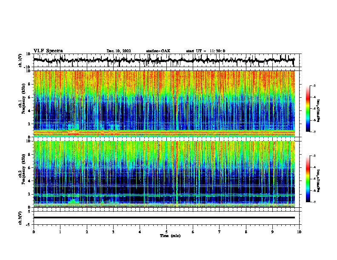This screenshot has width=337, height=260.
Task: Select the ch.2 "Frequency (kHz)" axis title
Action: 24,169
